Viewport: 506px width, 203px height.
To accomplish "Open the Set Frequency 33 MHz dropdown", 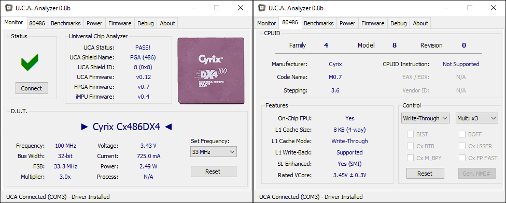I will (x=214, y=151).
